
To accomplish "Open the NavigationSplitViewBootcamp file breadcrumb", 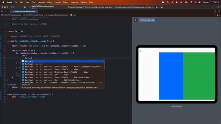I will [57, 15].
